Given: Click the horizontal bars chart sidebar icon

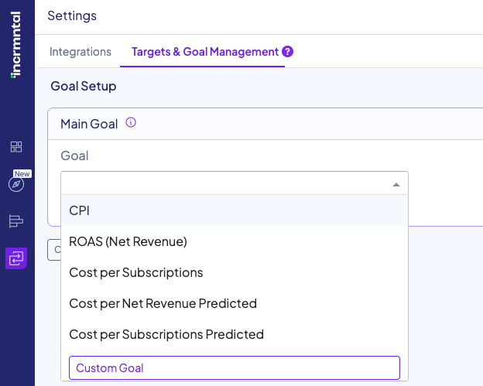Looking at the screenshot, I should [x=16, y=221].
